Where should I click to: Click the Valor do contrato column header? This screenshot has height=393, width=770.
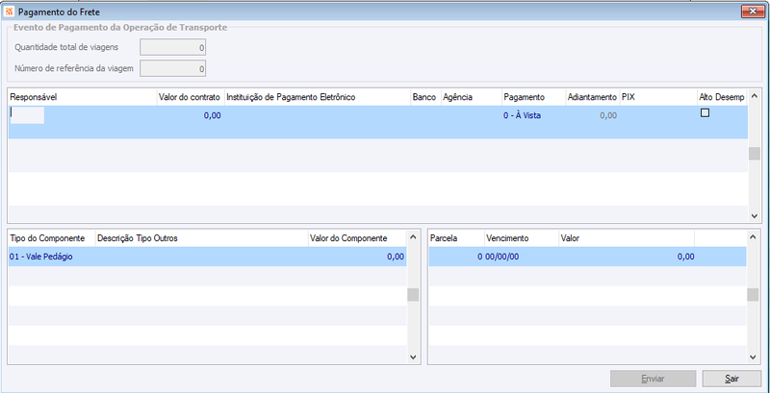point(190,97)
